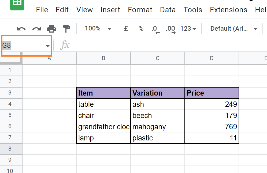The height and width of the screenshot is (173, 267).
Task: Open the Format menu
Action: click(x=140, y=10)
